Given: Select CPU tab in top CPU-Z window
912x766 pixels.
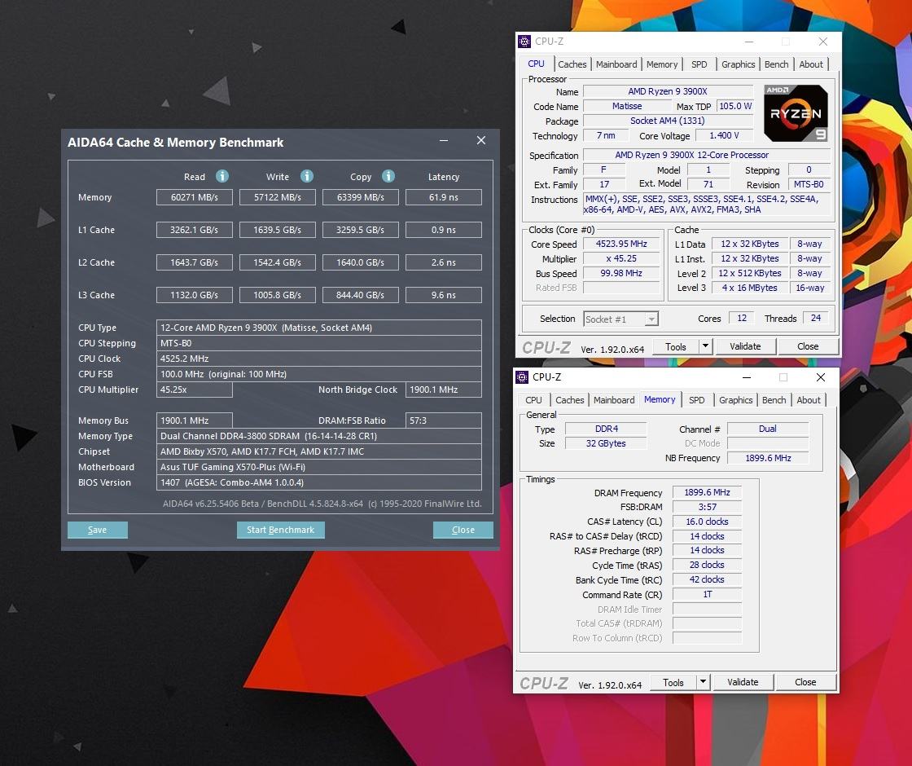Looking at the screenshot, I should (537, 64).
